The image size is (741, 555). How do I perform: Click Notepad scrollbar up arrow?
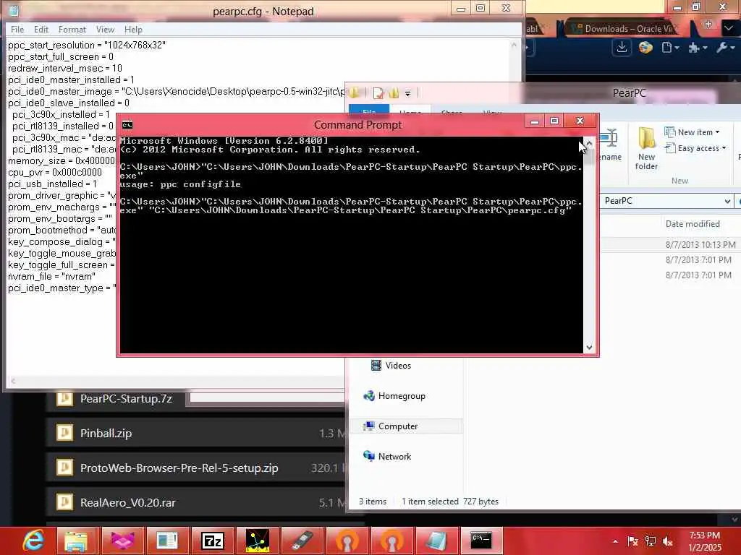[x=515, y=45]
